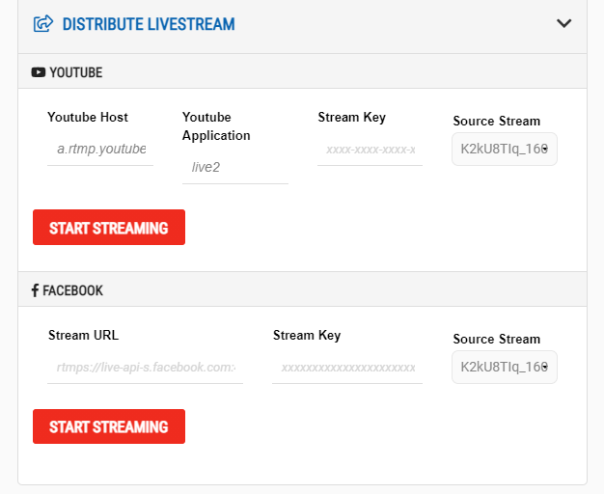604x494 pixels.
Task: Click the YOUTUBE section header text
Action: 76,72
